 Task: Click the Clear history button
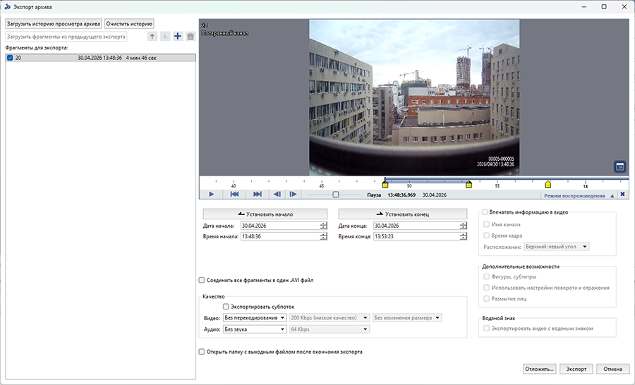(x=129, y=24)
